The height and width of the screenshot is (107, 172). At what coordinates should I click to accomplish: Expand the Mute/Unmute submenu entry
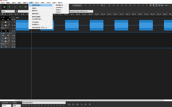(41, 17)
